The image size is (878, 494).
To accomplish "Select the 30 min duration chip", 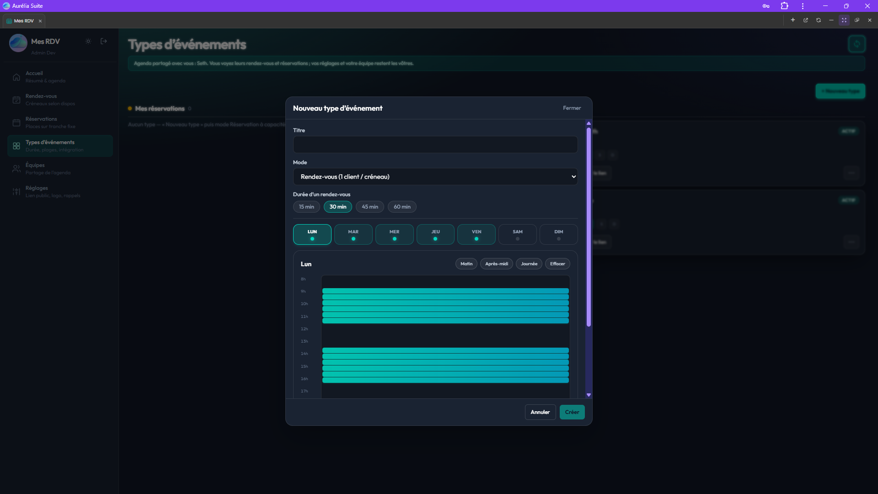I will (338, 207).
